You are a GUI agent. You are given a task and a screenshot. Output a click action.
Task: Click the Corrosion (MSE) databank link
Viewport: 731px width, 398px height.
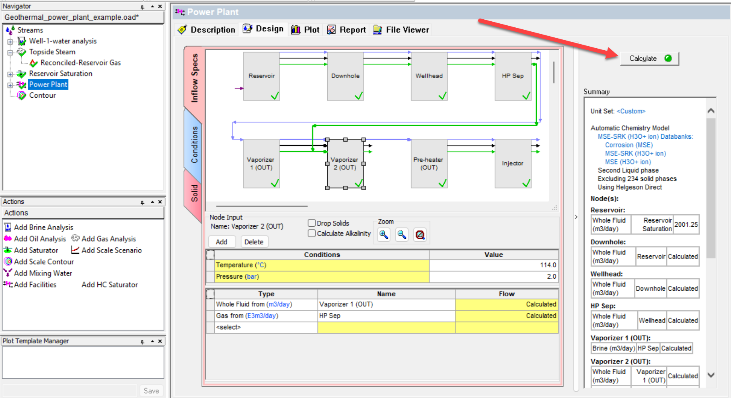[x=629, y=145]
